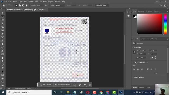Viewport: 169px width, 95px height.
Task: Switch to the Channels tab
Action: pyautogui.click(x=142, y=87)
